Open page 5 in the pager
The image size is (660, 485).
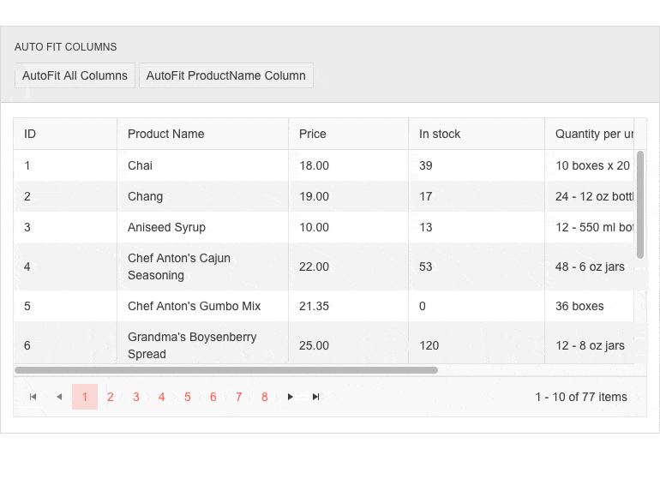point(188,397)
